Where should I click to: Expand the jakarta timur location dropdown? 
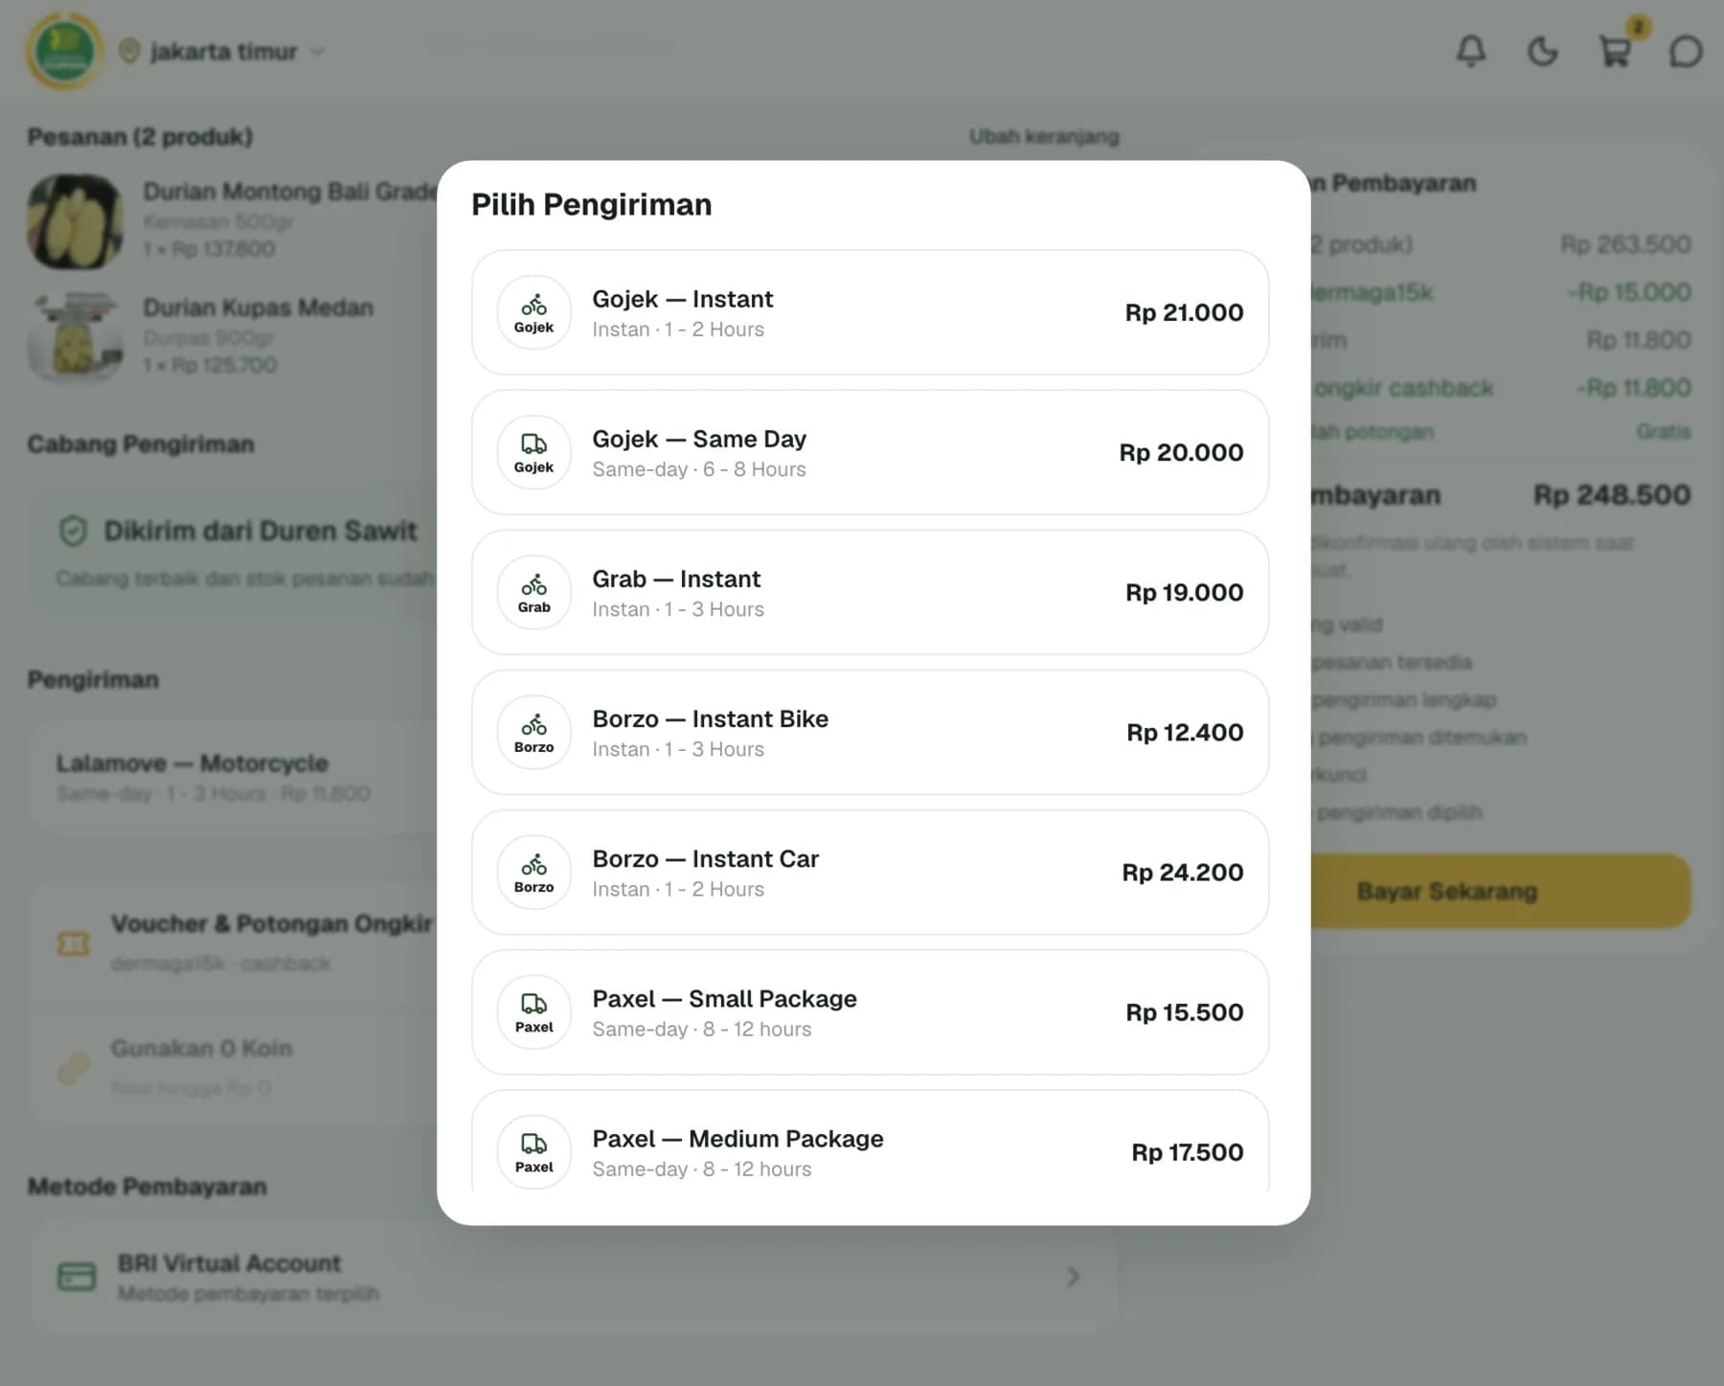click(x=222, y=51)
